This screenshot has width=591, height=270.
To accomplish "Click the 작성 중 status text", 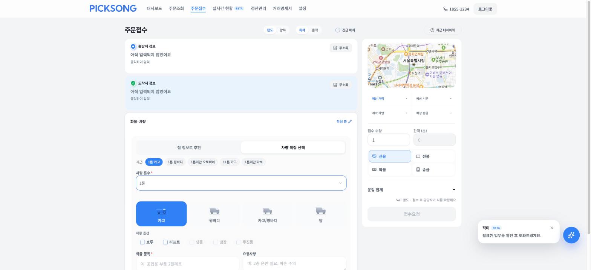I will (x=341, y=121).
